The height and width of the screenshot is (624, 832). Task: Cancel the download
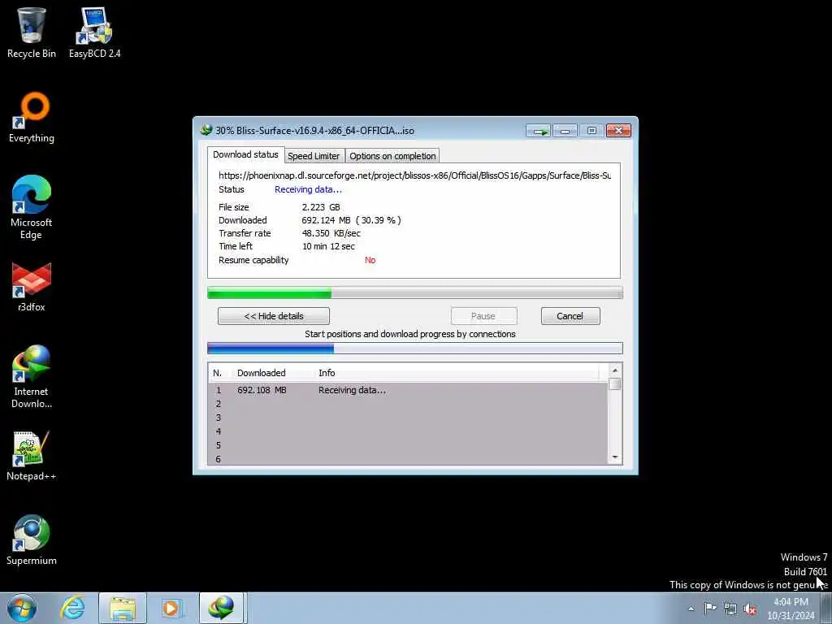[x=570, y=316]
